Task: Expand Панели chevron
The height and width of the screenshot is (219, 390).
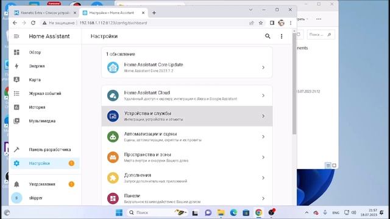Action: click(263, 198)
